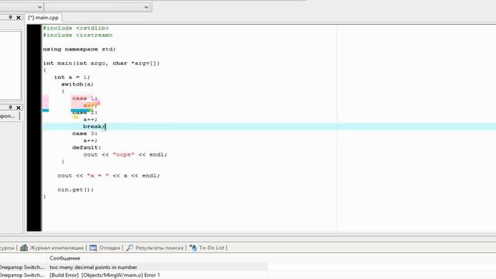Click 'Оператор Switch...' cell in the first error row

click(x=22, y=267)
